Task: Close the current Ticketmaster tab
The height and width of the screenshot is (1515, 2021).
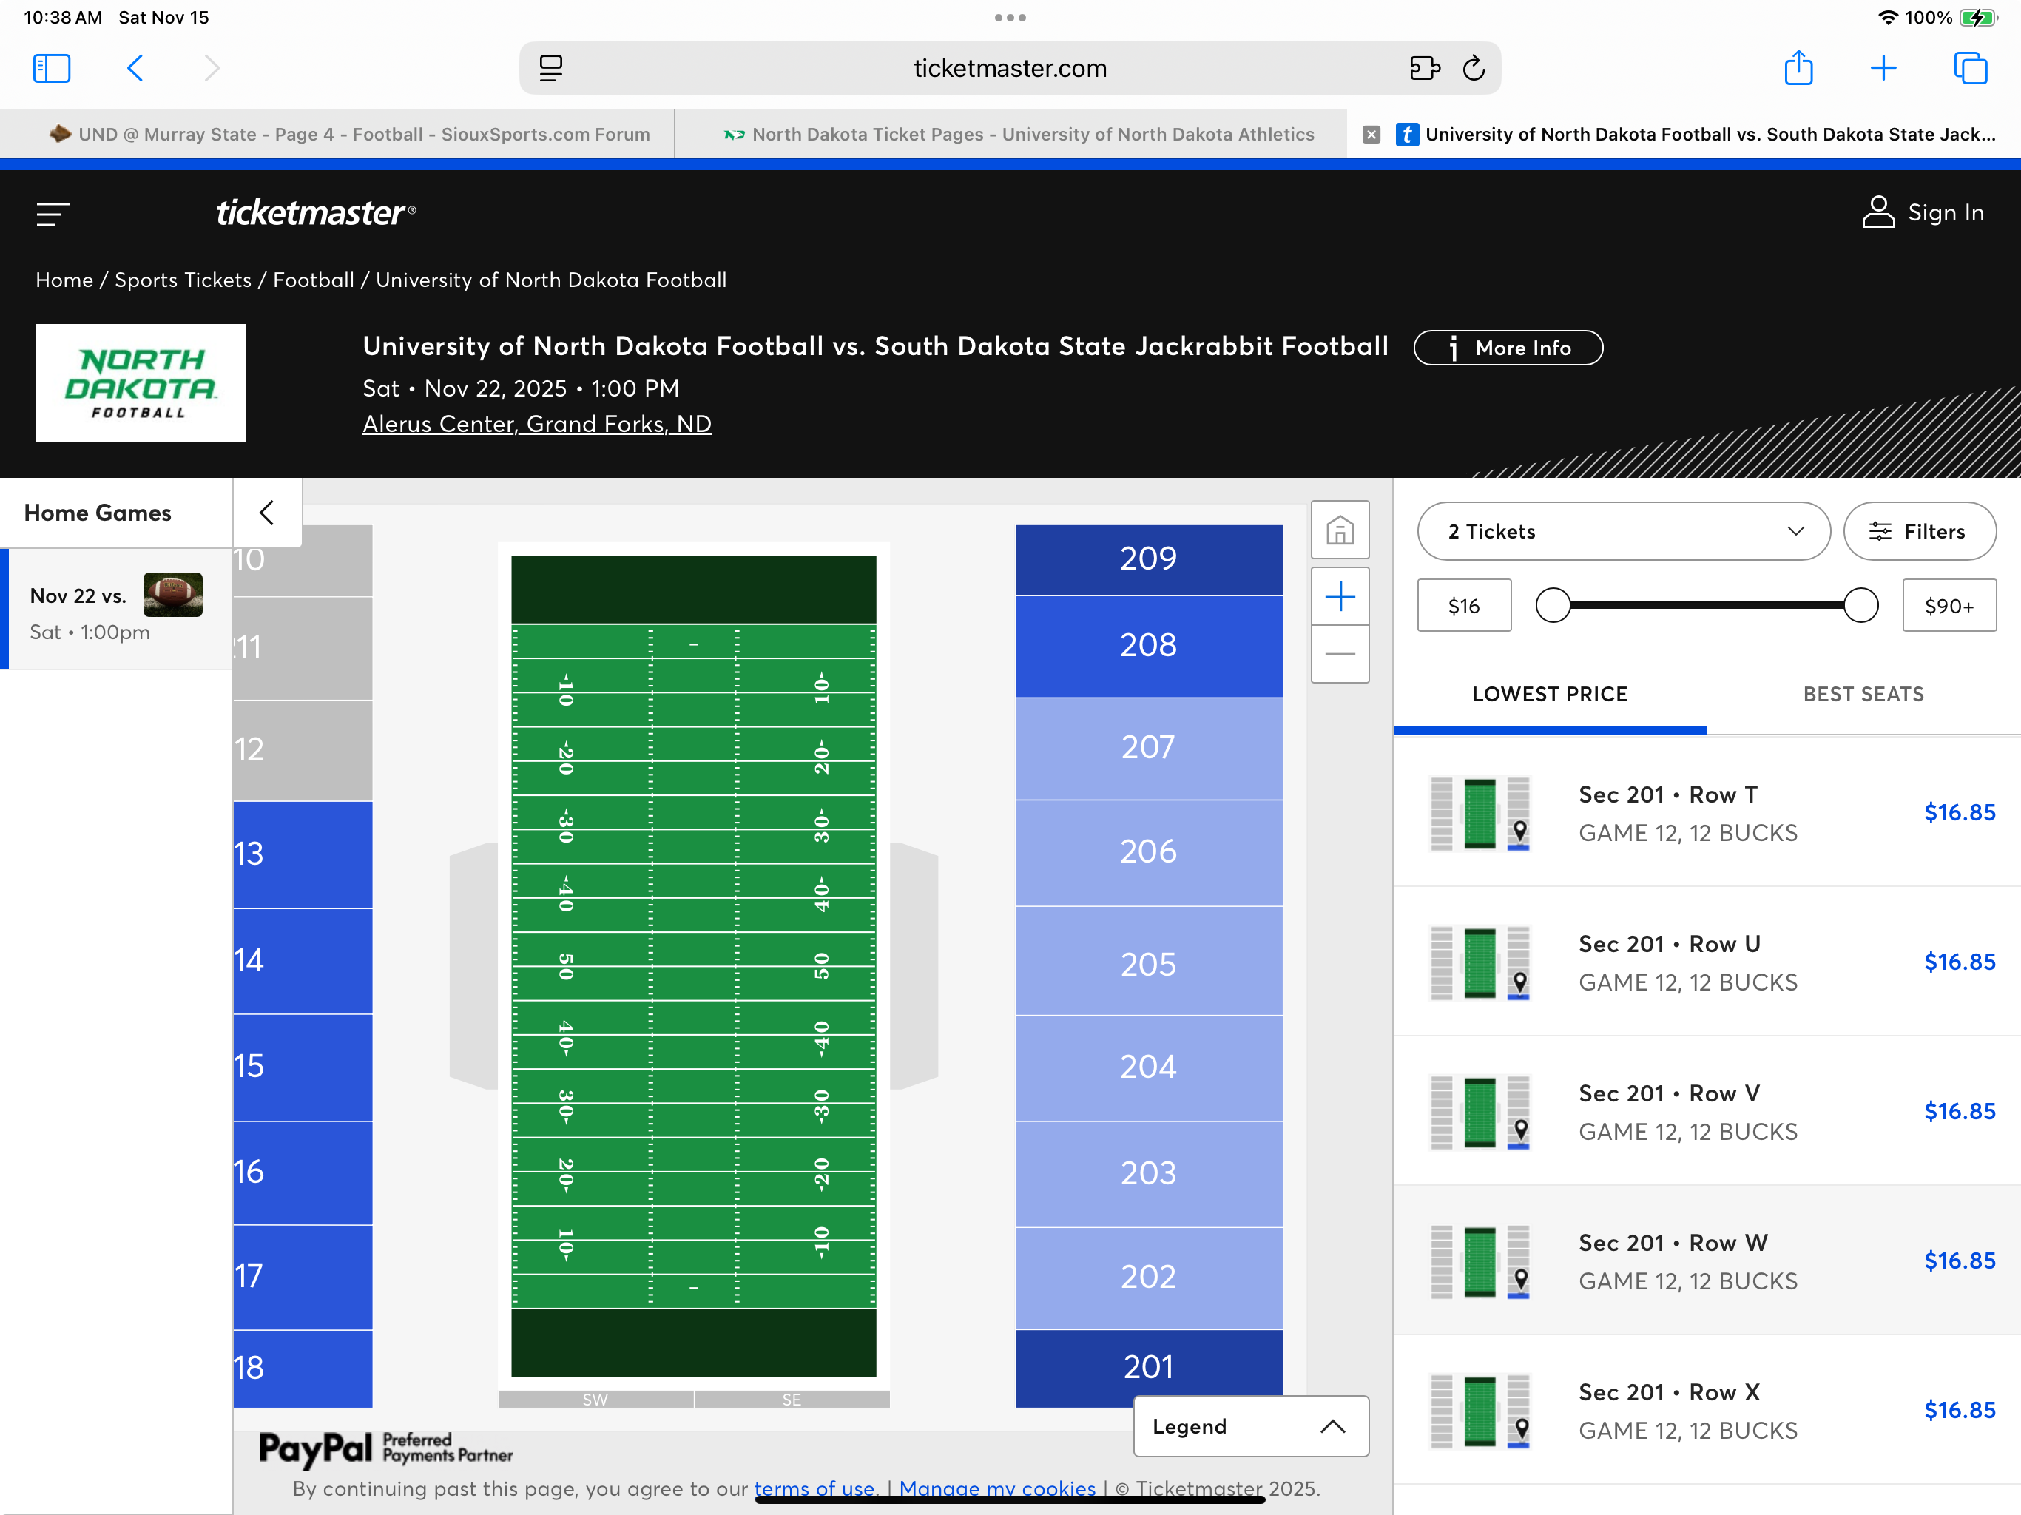Action: 1371,135
